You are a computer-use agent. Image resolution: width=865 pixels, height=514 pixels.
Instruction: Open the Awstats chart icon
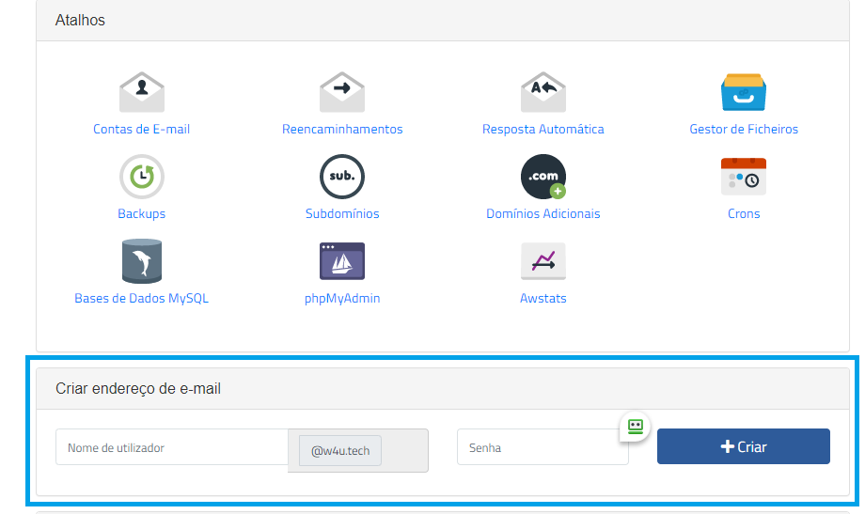click(543, 261)
